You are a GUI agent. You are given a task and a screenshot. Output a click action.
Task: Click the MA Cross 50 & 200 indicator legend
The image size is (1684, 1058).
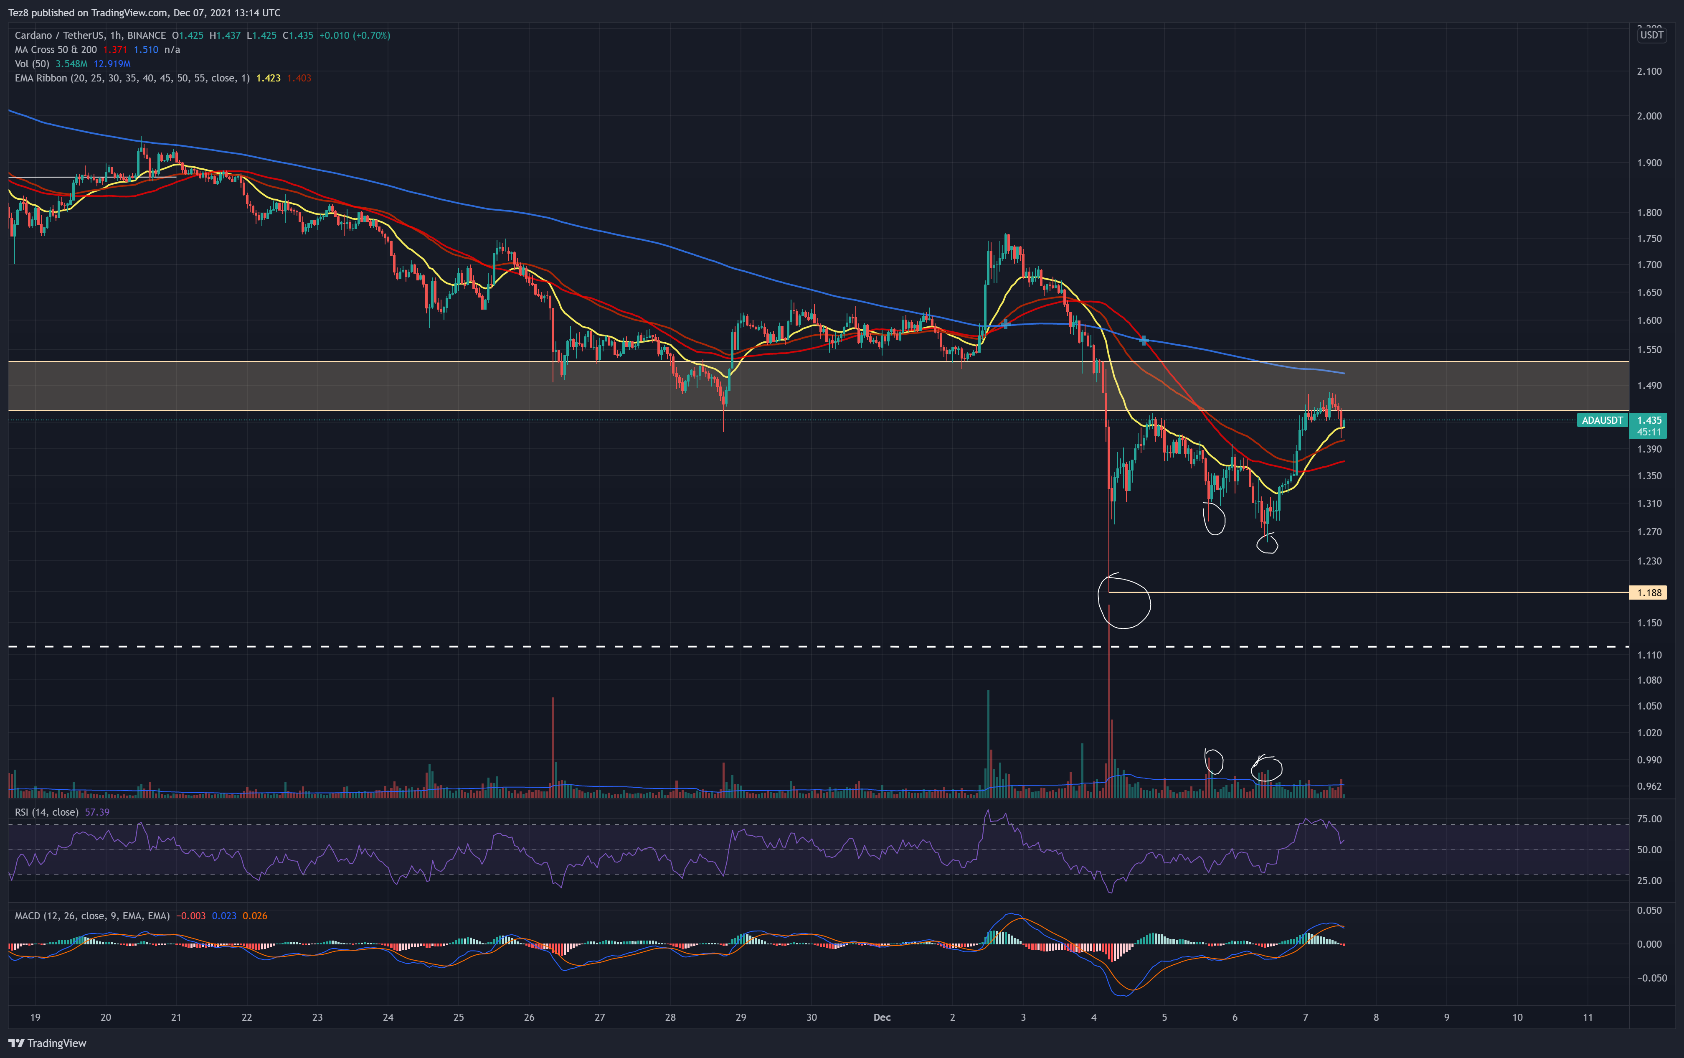coord(56,50)
